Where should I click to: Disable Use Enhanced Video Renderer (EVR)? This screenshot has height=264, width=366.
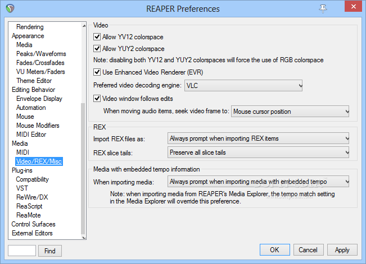point(97,72)
